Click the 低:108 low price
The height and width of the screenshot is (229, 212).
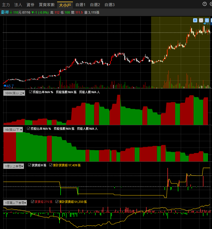[x=65, y=13]
